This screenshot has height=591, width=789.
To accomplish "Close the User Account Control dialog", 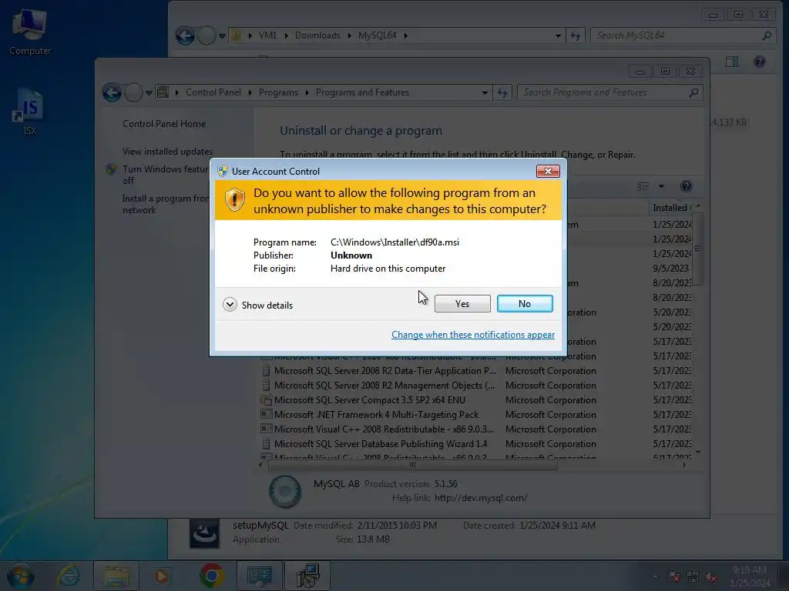I will pos(548,172).
